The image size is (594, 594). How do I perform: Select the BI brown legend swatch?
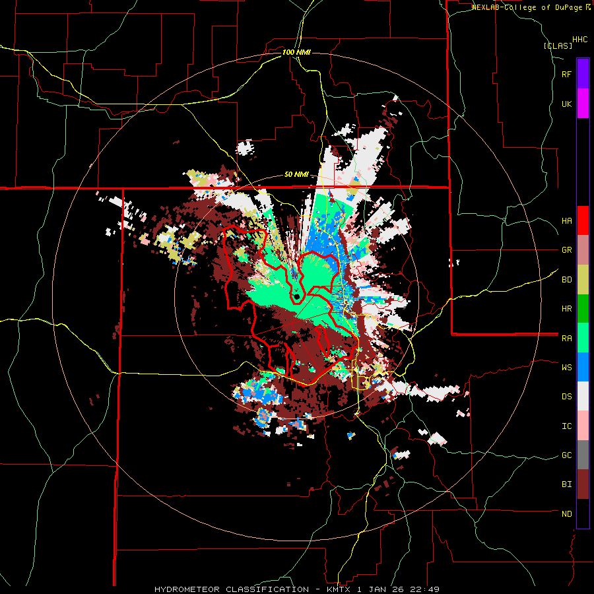[x=583, y=484]
